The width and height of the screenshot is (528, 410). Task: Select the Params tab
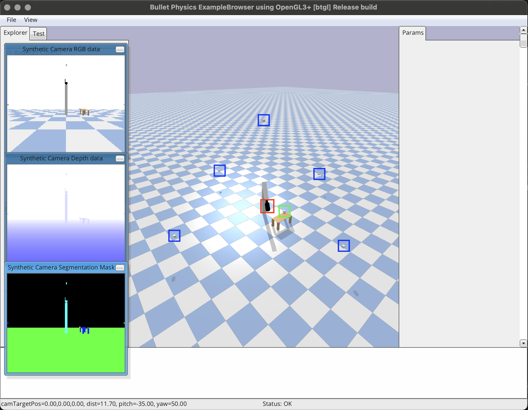click(x=412, y=32)
